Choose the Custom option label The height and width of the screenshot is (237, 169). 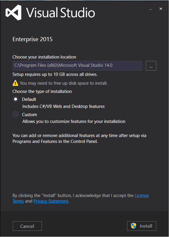[29, 115]
